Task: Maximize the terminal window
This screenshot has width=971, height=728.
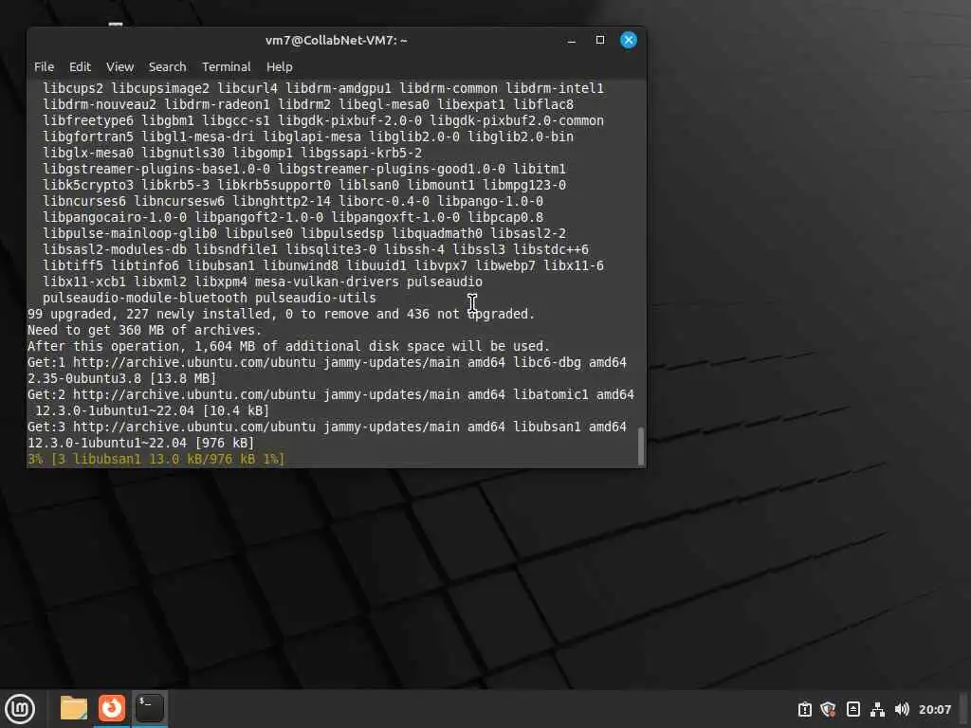Action: 600,40
